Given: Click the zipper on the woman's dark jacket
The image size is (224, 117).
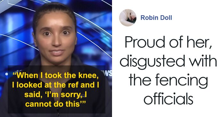Looking at the screenshot, I should point(58,113).
